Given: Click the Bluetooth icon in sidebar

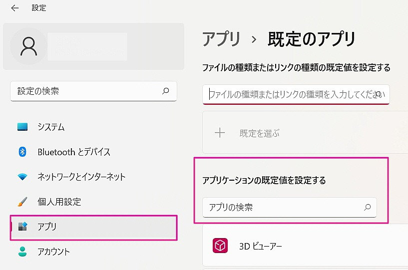Looking at the screenshot, I should coord(22,152).
